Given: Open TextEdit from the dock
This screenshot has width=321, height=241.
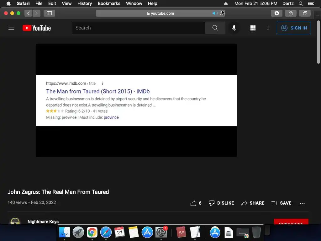Looking at the screenshot, I should 195,232.
